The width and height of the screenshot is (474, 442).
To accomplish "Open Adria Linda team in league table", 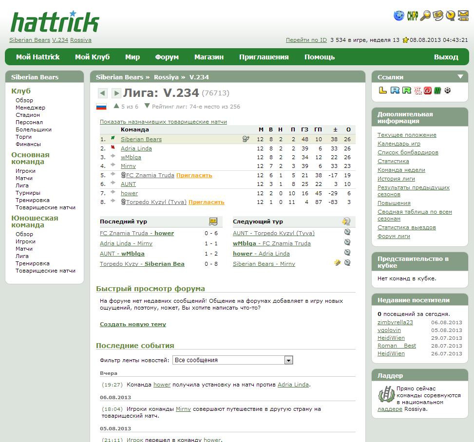I will pyautogui.click(x=136, y=148).
